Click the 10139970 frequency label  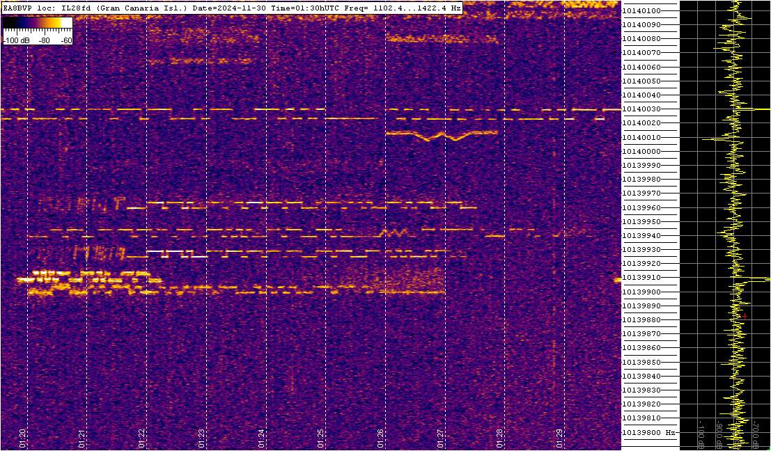pyautogui.click(x=641, y=193)
